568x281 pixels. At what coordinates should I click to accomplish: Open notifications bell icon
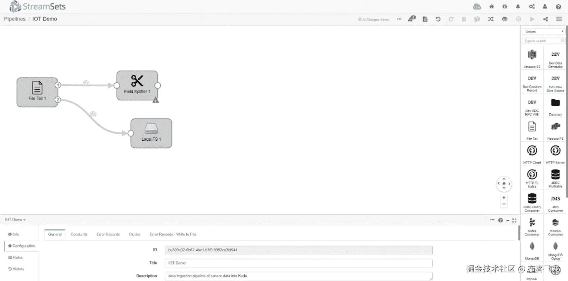click(x=518, y=7)
